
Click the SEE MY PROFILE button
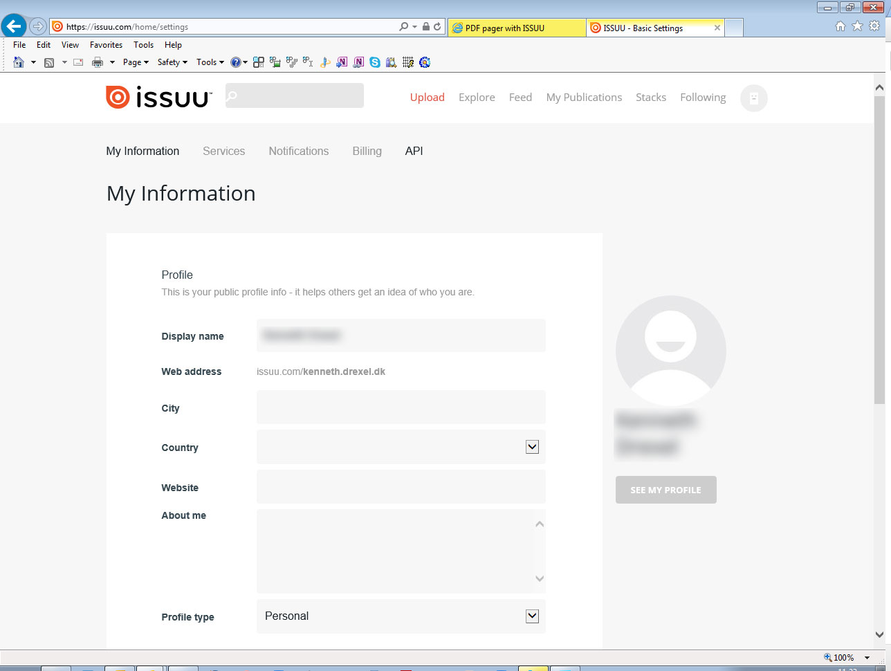point(666,490)
